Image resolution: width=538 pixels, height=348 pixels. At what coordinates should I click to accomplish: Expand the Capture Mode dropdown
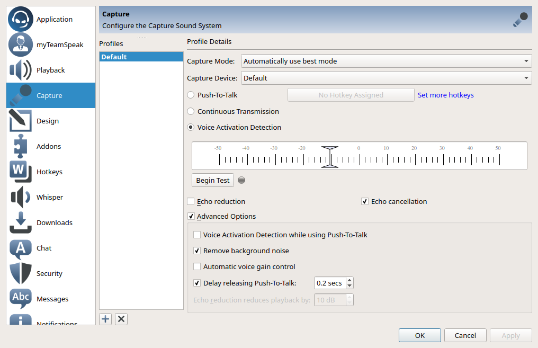(x=386, y=61)
